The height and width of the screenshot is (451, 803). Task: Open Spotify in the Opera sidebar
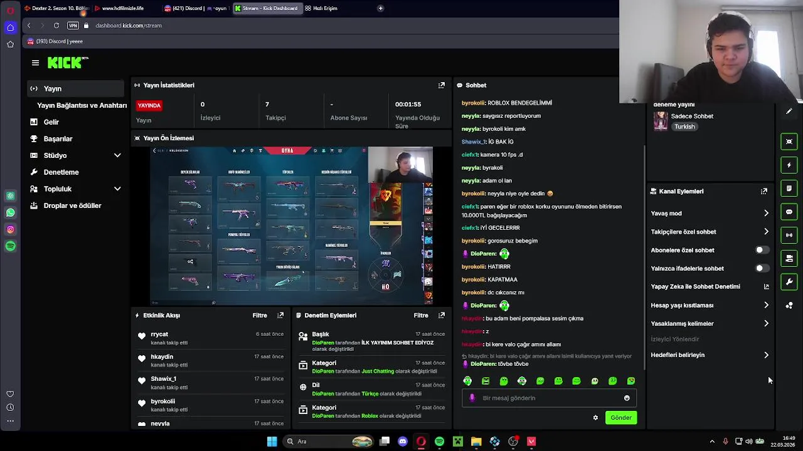point(10,246)
